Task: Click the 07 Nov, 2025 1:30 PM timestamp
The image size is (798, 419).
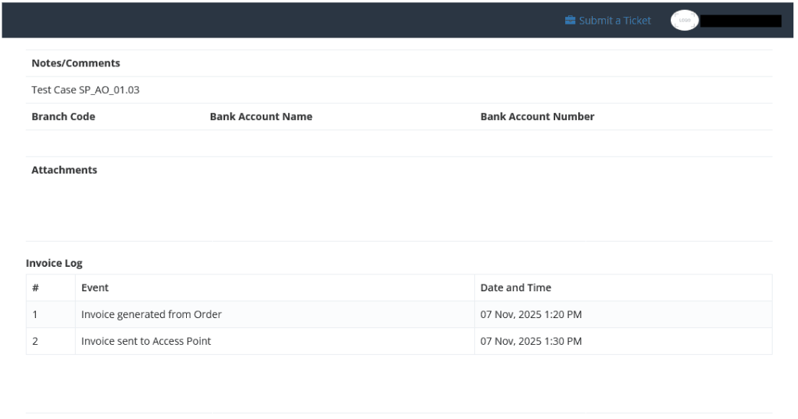Action: [x=531, y=341]
